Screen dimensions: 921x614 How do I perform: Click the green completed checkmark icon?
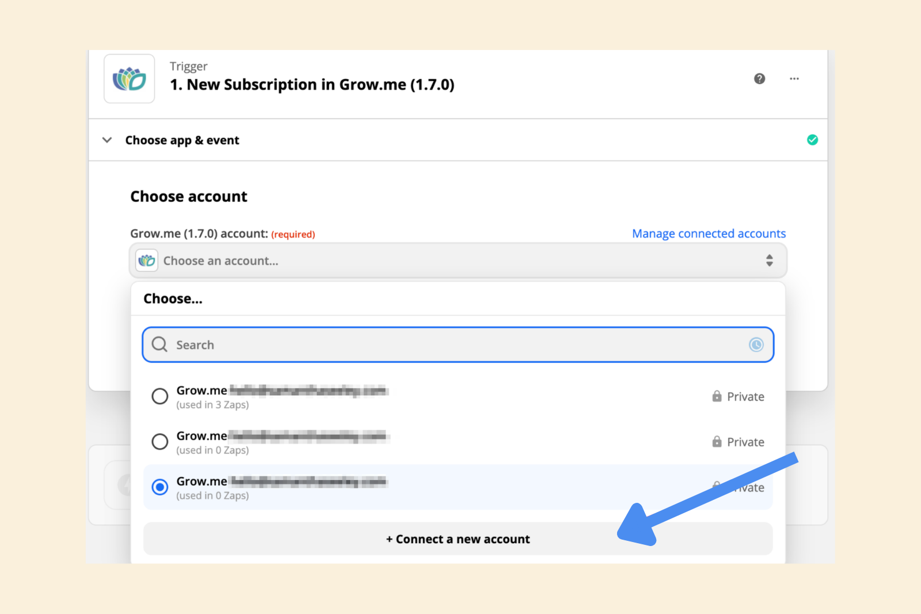pyautogui.click(x=812, y=140)
